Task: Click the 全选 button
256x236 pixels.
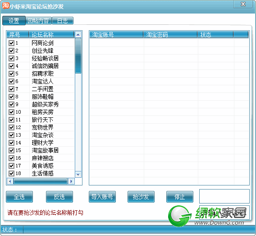Action: pos(19,197)
